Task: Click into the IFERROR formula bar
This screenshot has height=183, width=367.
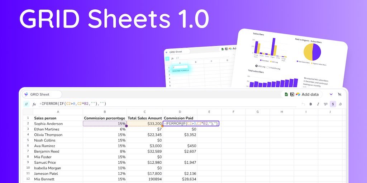Action: point(168,104)
